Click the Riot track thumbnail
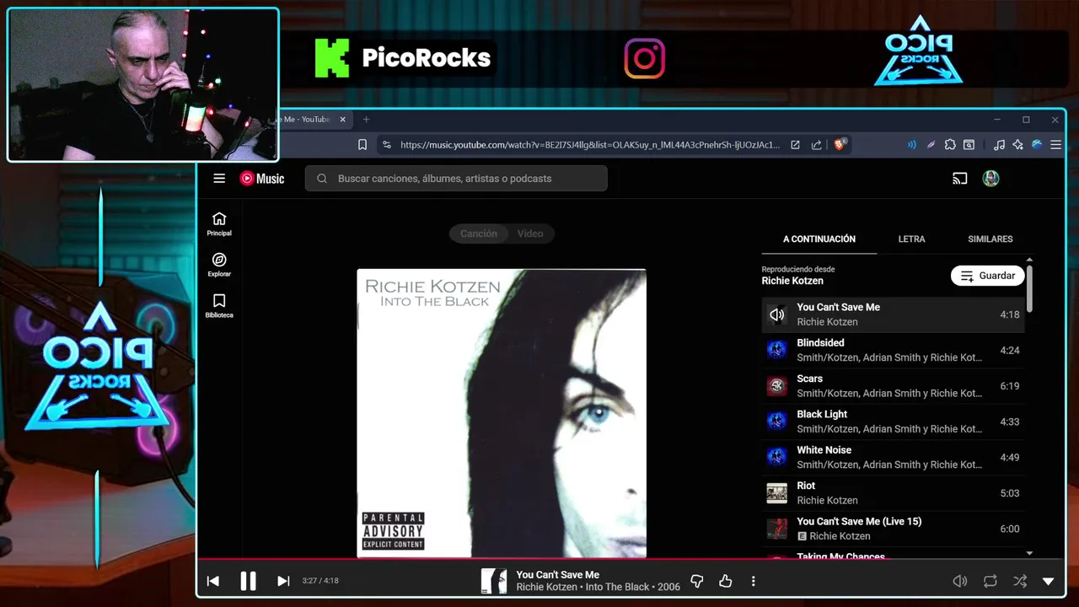Screen dimensions: 1079x607 pyautogui.click(x=776, y=493)
